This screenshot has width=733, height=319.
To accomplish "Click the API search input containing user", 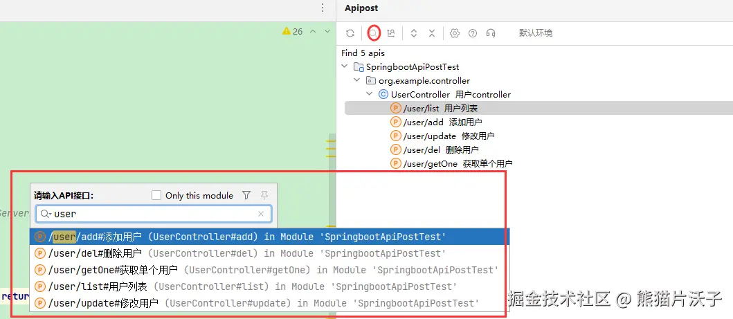I will click(x=154, y=214).
